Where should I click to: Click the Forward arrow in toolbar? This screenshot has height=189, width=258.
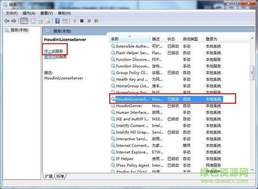point(14,21)
